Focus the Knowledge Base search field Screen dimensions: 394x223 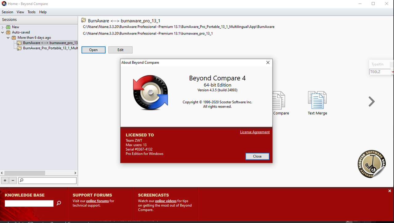pos(29,203)
